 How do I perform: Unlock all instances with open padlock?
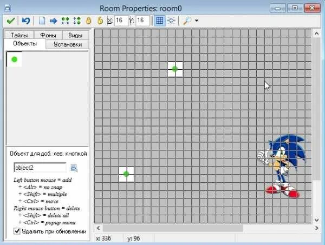pyautogui.click(x=100, y=21)
